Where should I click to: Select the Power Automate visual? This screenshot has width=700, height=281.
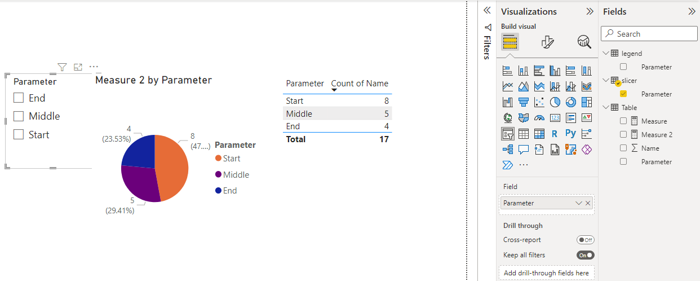(x=507, y=165)
